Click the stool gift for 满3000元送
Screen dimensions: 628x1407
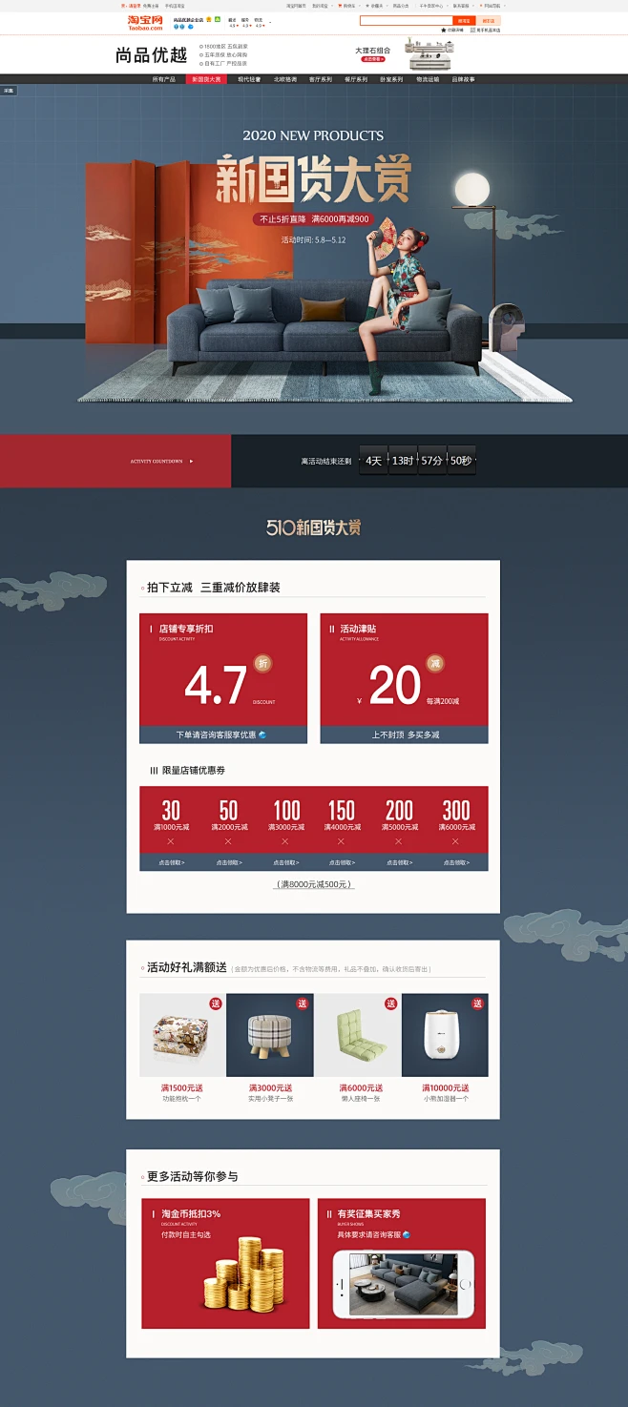270,1035
